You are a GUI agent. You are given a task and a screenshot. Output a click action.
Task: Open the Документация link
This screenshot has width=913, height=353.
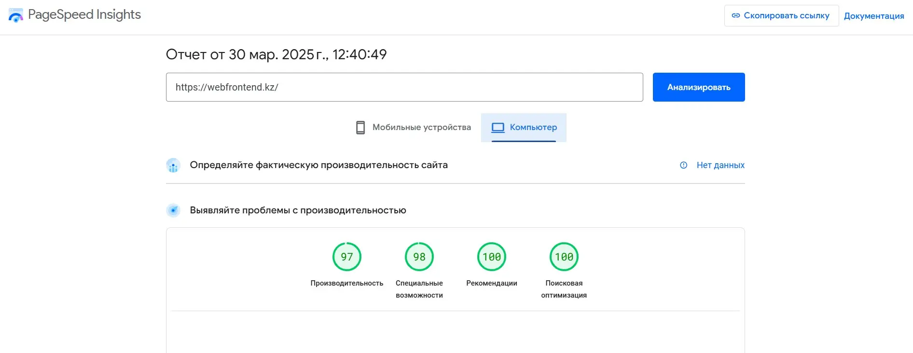tap(874, 16)
